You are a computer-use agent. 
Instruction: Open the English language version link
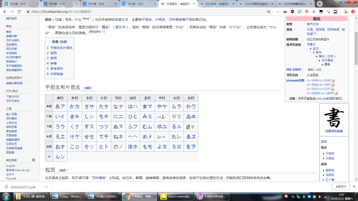pos(10,166)
